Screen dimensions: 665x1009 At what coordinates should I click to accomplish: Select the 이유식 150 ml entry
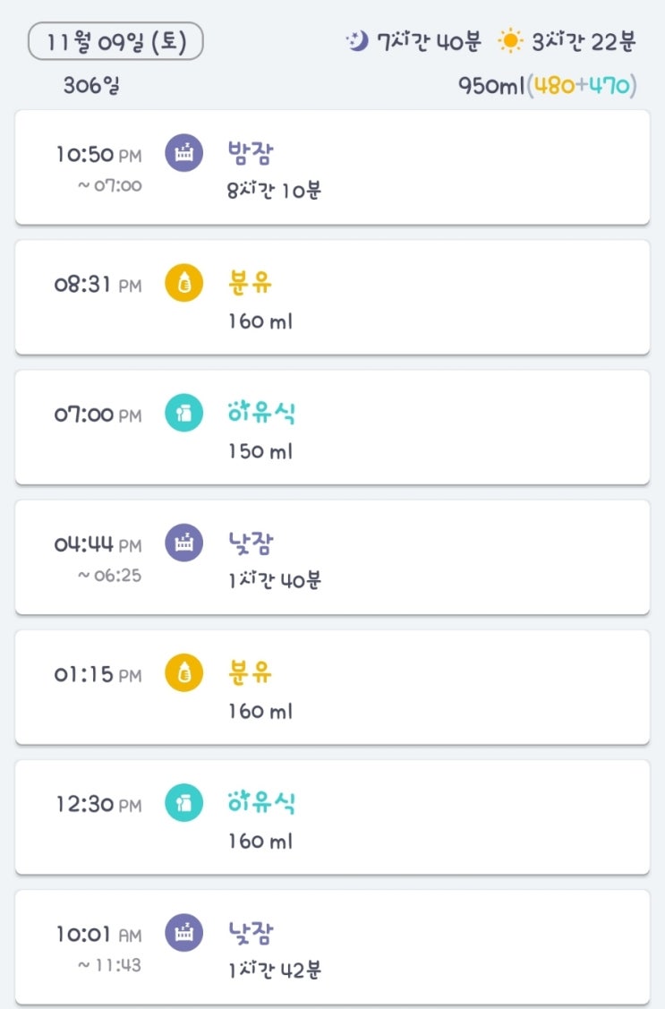(403, 428)
